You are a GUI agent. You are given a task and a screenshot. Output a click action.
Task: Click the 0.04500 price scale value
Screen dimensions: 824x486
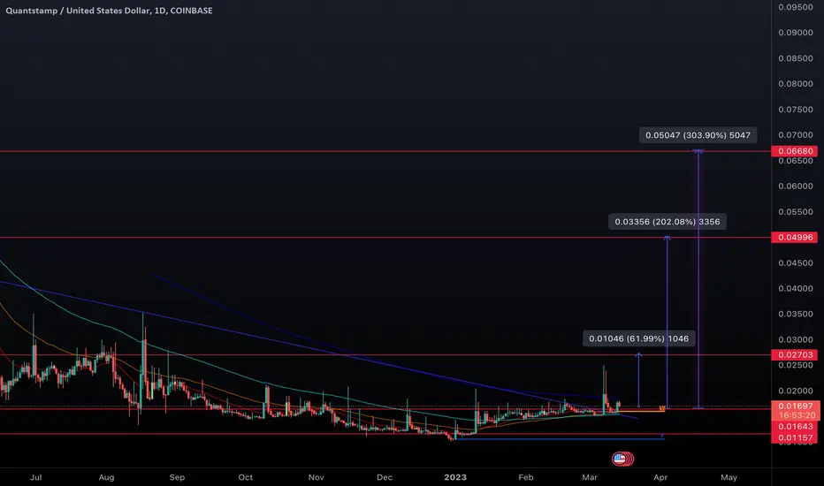796,262
